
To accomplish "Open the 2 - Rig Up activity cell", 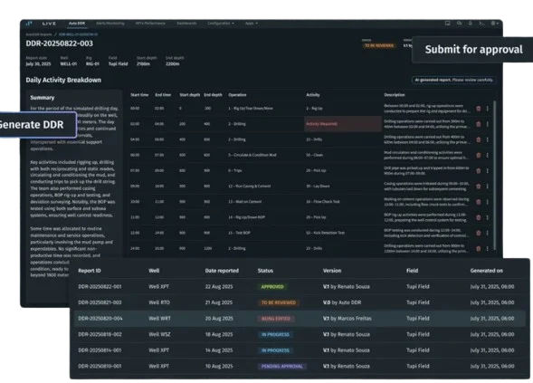I will point(314,109).
